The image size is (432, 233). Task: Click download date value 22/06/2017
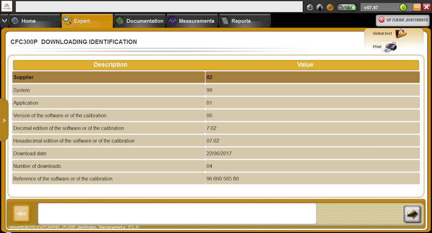click(219, 153)
